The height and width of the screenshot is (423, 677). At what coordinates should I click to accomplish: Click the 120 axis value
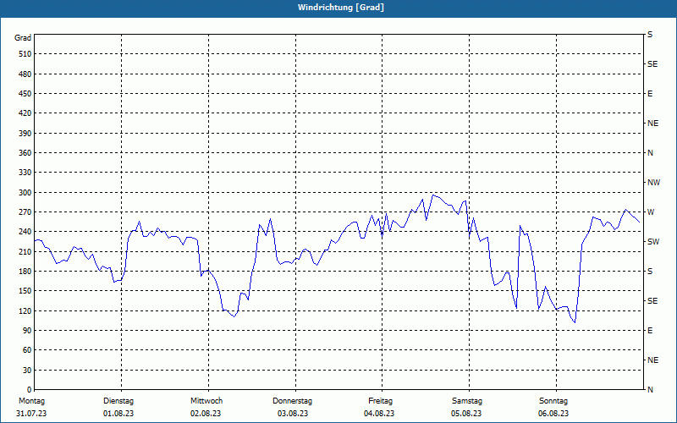pyautogui.click(x=25, y=310)
